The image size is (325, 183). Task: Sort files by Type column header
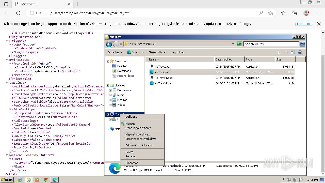coord(260,59)
